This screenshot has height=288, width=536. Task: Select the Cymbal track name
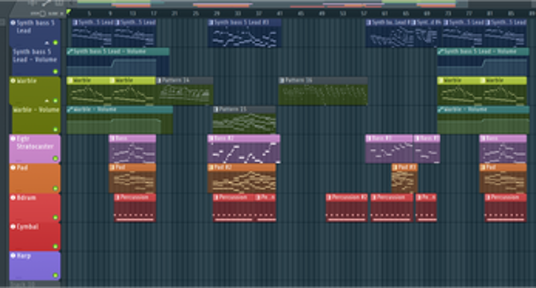(x=28, y=227)
